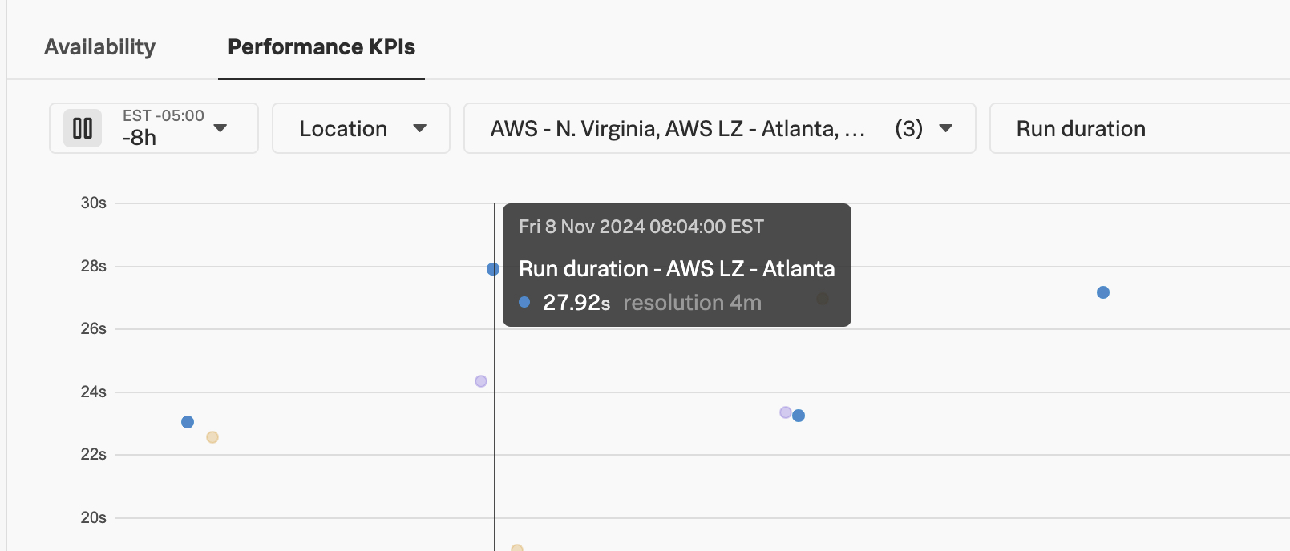Click the AWS - N. Virginia location text

click(x=561, y=130)
